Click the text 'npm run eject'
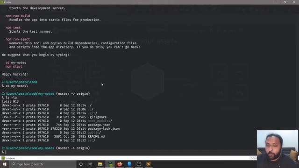 [x=18, y=39]
